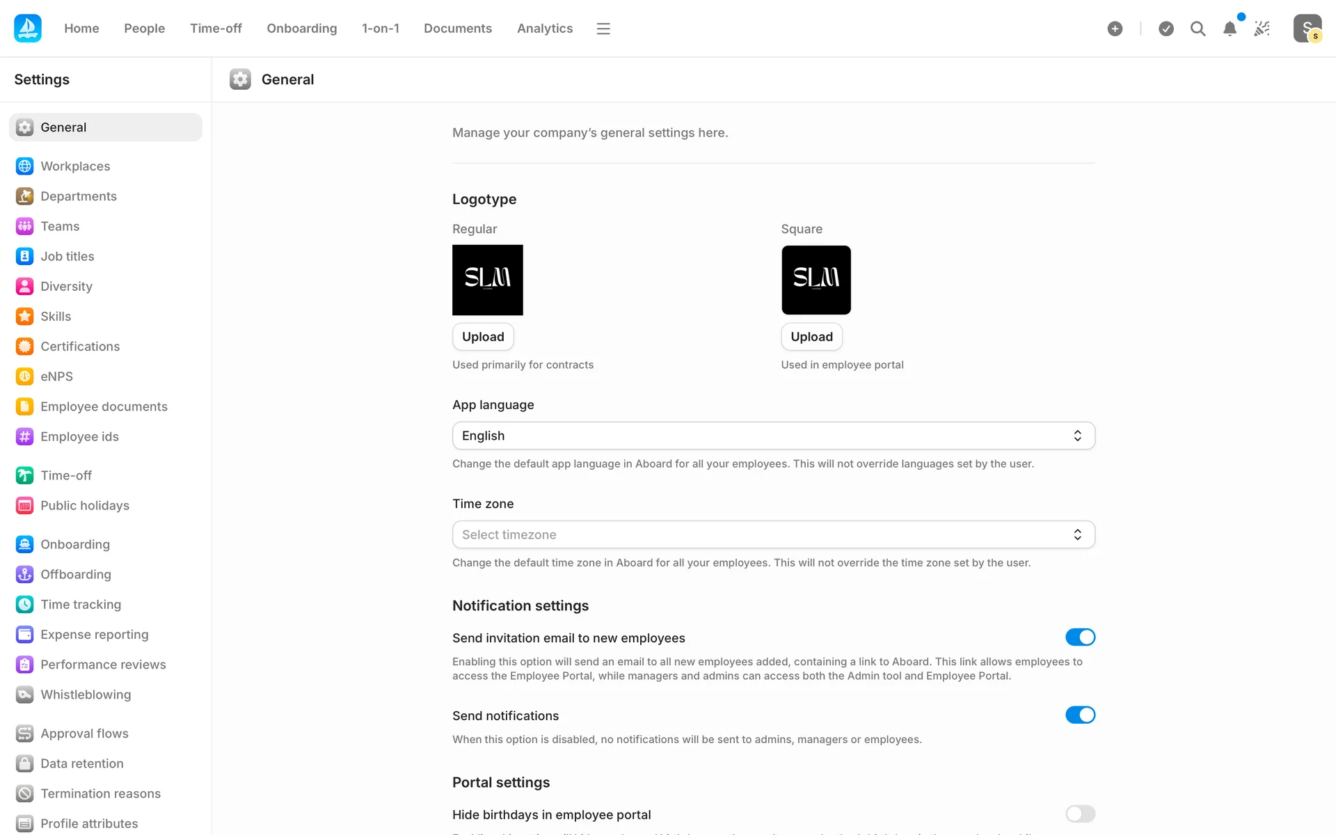Click the celebration confetti icon
Viewport: 1336px width, 835px height.
point(1262,29)
